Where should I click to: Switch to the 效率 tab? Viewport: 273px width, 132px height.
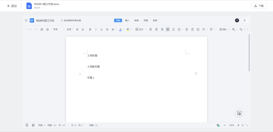pyautogui.click(x=155, y=20)
